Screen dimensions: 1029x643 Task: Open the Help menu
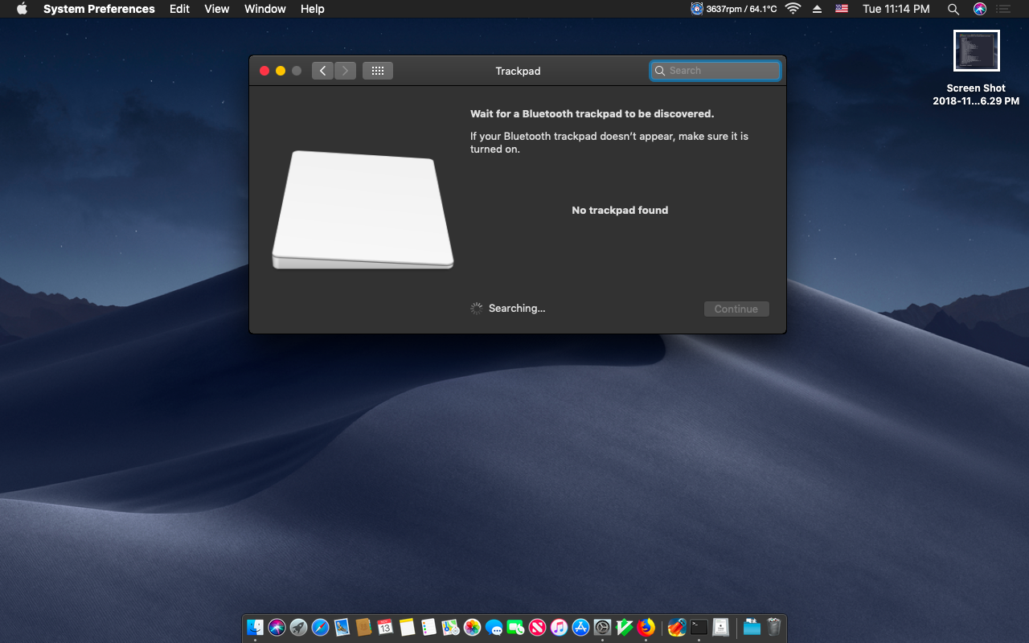313,9
